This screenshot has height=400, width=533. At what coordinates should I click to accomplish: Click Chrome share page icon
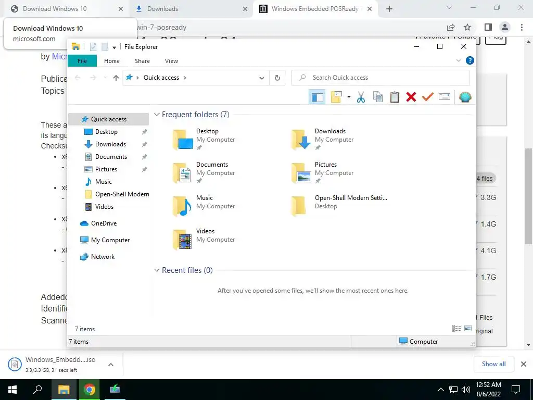tap(451, 27)
